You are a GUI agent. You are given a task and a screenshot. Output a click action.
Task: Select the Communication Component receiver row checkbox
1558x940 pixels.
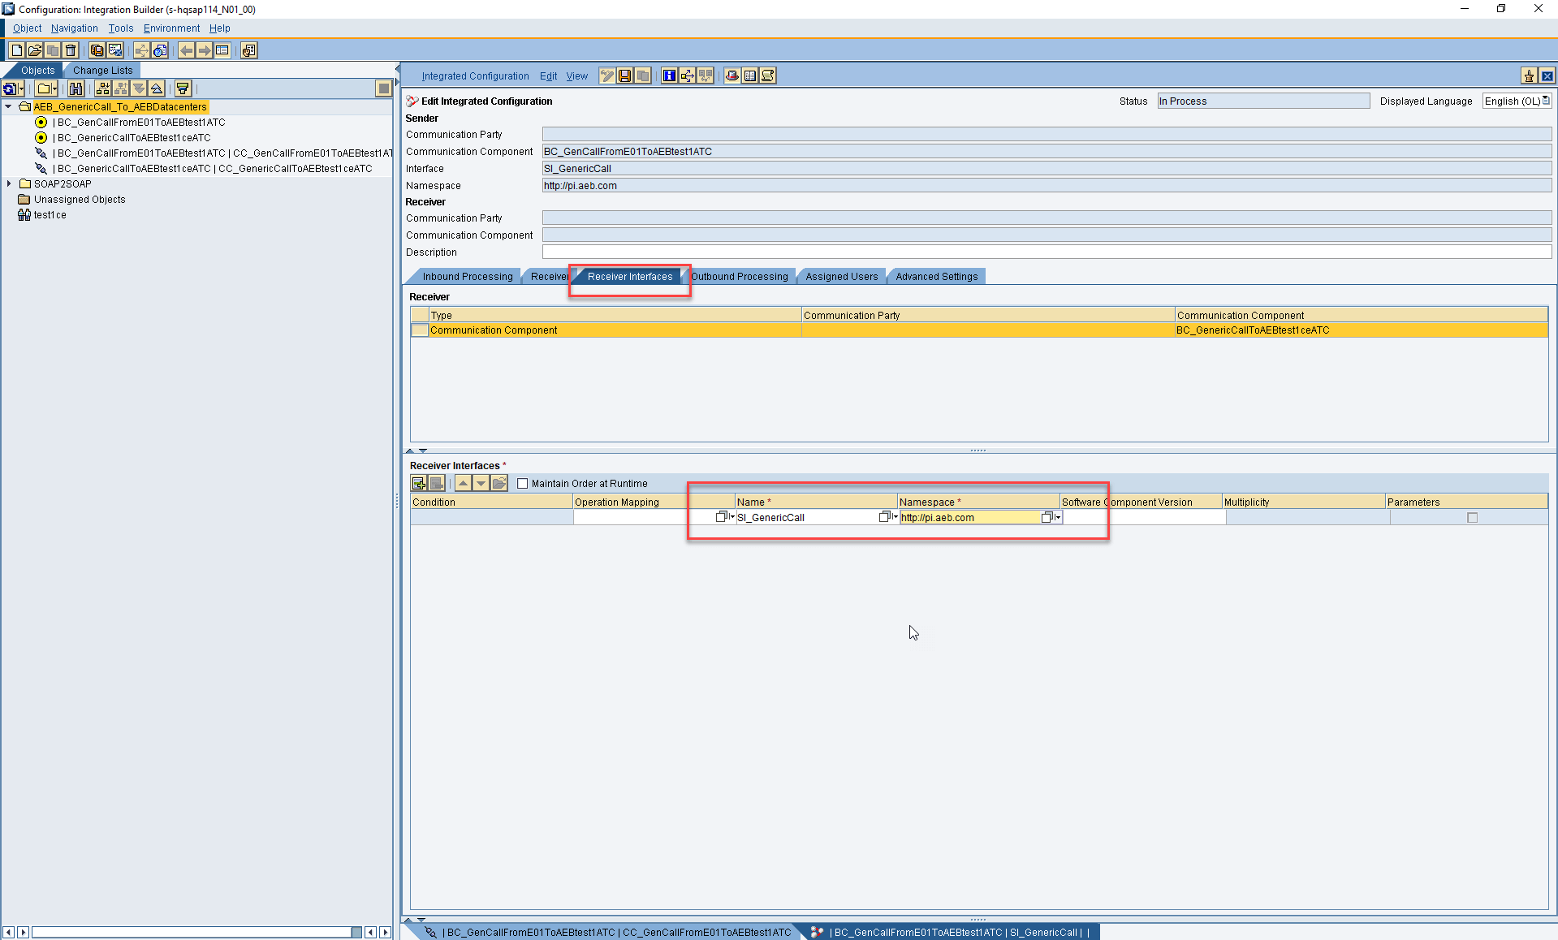pyautogui.click(x=419, y=330)
